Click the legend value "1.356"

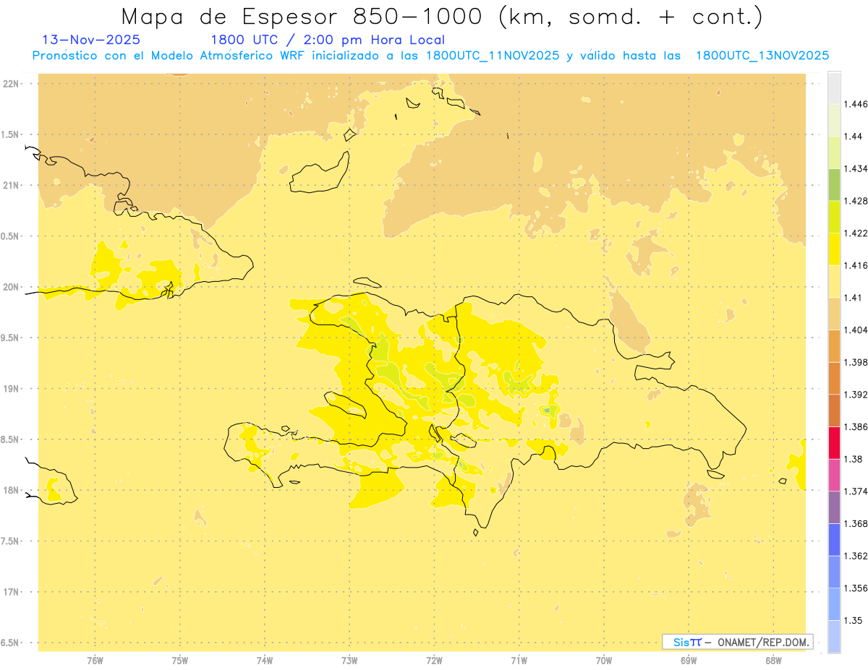[856, 588]
